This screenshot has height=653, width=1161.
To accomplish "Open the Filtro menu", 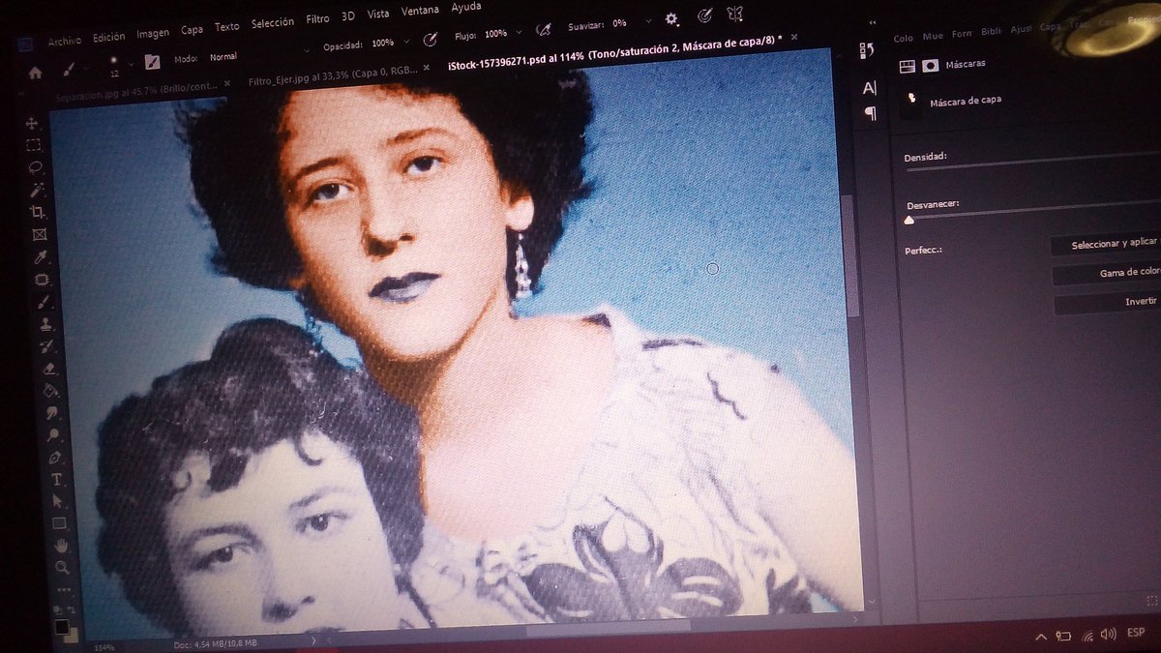I will [x=317, y=19].
